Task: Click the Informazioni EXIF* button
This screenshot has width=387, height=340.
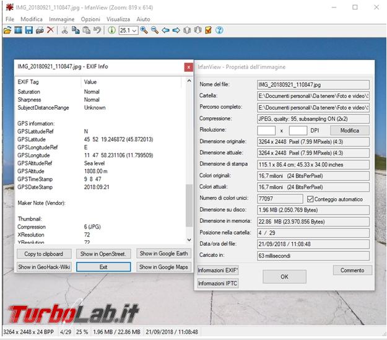Action: coord(218,271)
